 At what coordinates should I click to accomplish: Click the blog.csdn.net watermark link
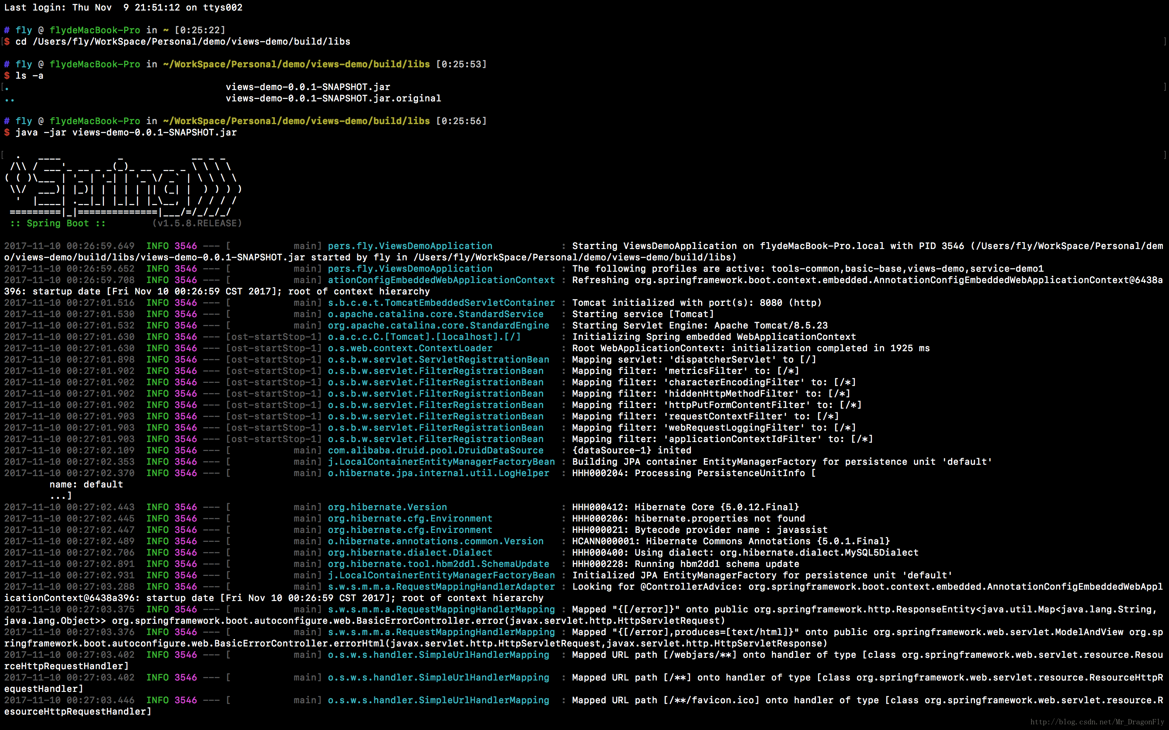pyautogui.click(x=1097, y=722)
